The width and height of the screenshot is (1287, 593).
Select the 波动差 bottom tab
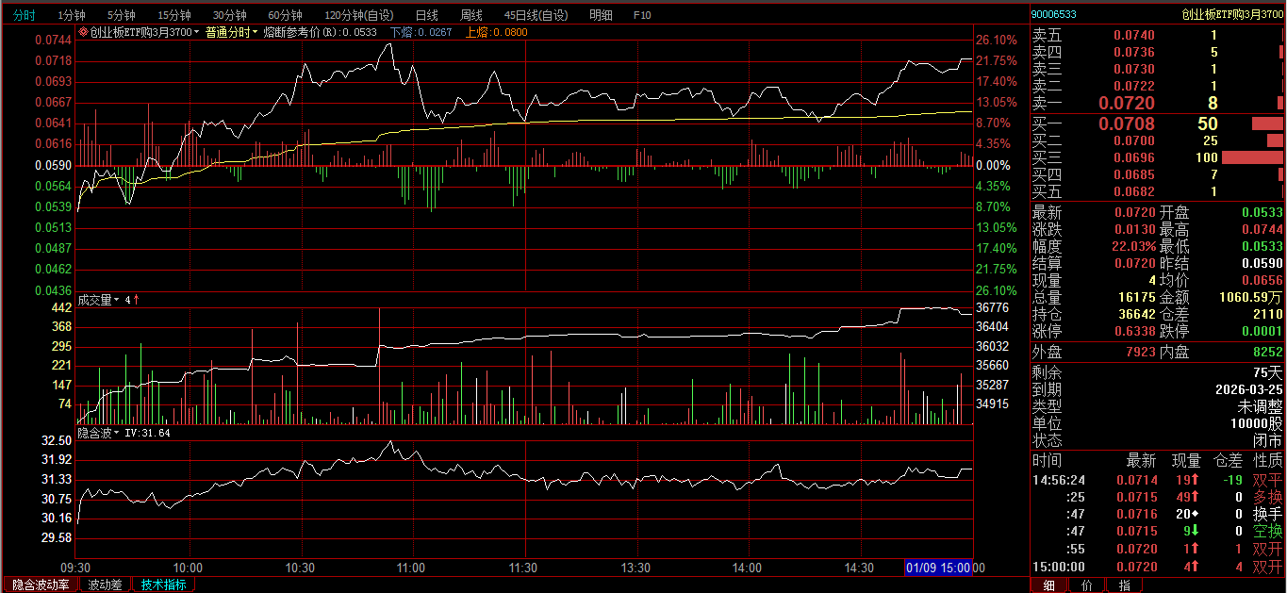click(x=105, y=585)
